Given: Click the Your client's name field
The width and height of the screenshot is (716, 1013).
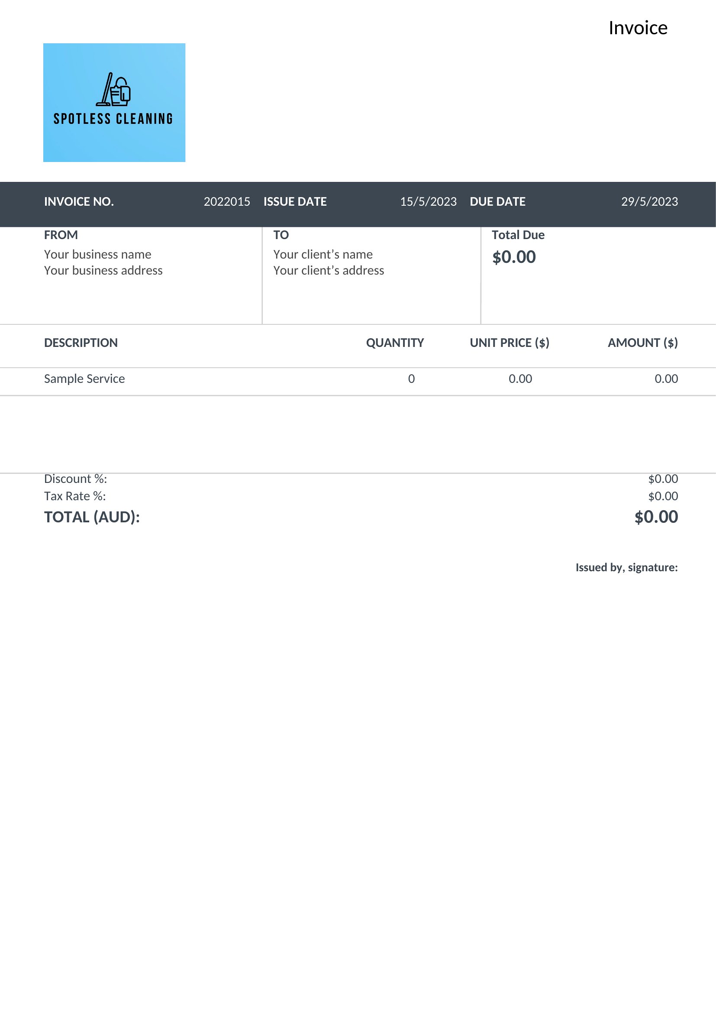Looking at the screenshot, I should point(323,255).
